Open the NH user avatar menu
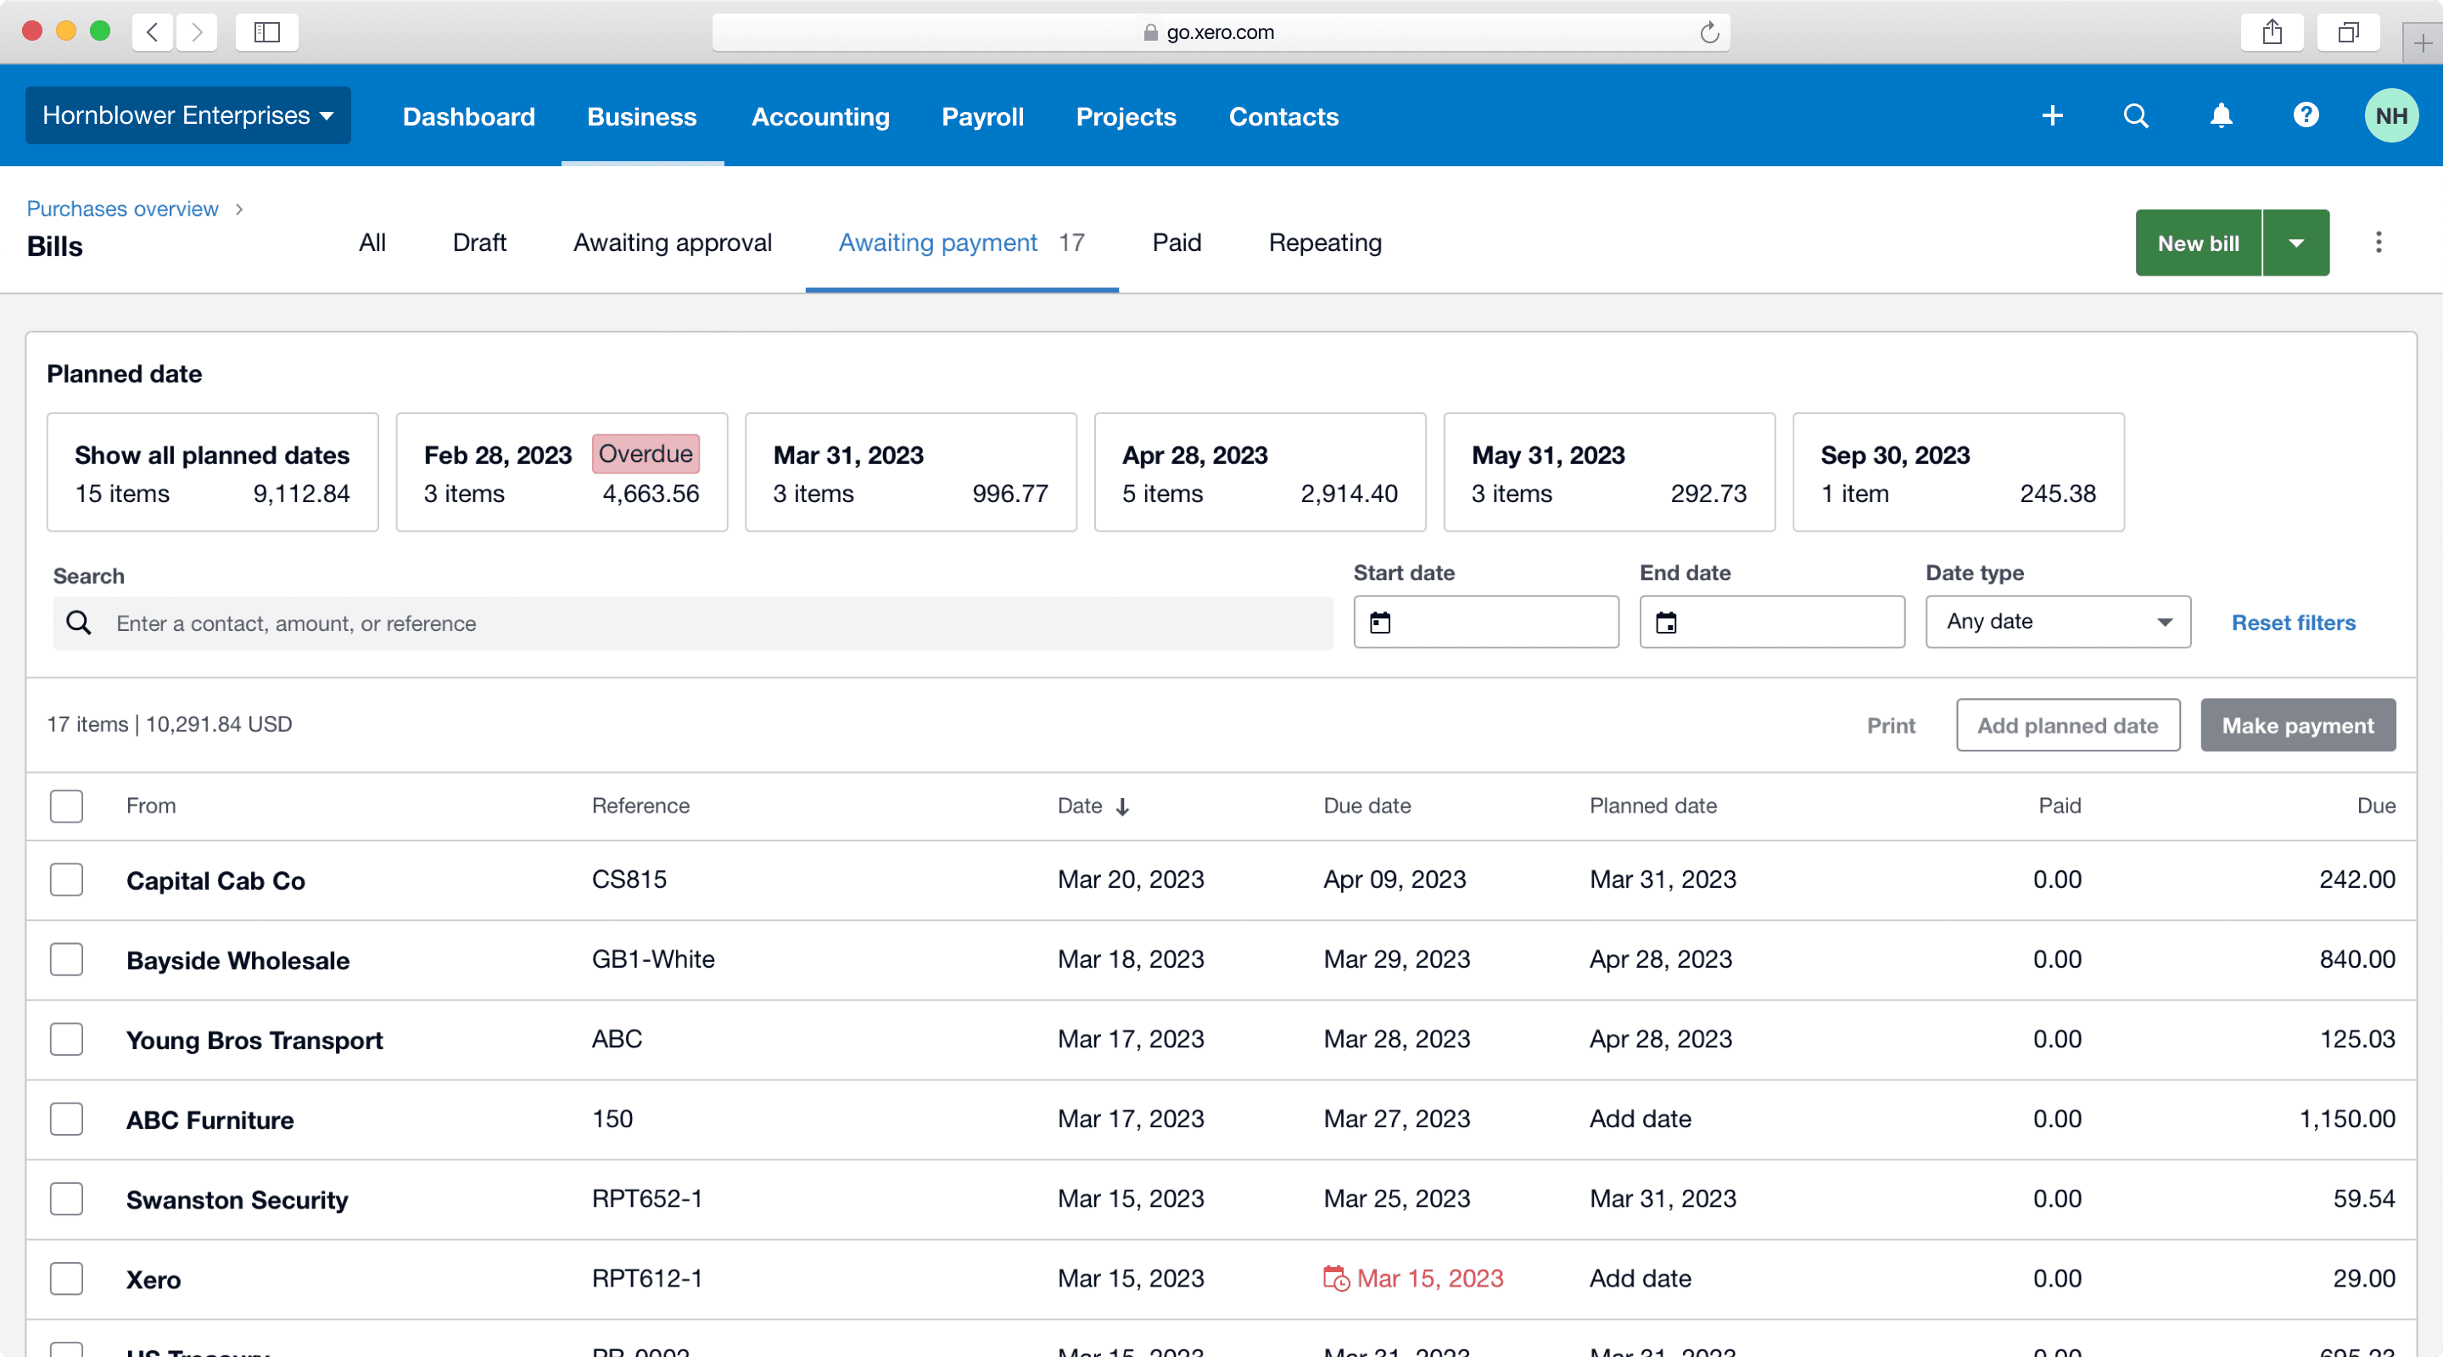This screenshot has width=2443, height=1357. point(2391,115)
